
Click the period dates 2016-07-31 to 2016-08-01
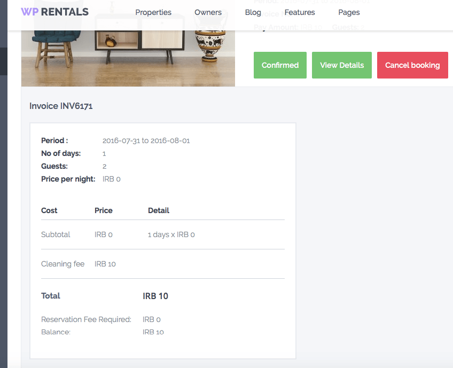[146, 140]
